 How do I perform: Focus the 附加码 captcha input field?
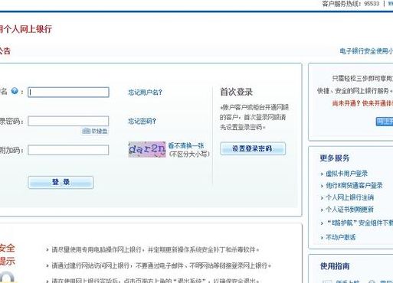tap(68, 150)
